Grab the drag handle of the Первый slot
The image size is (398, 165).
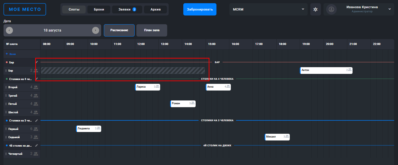click(6, 129)
